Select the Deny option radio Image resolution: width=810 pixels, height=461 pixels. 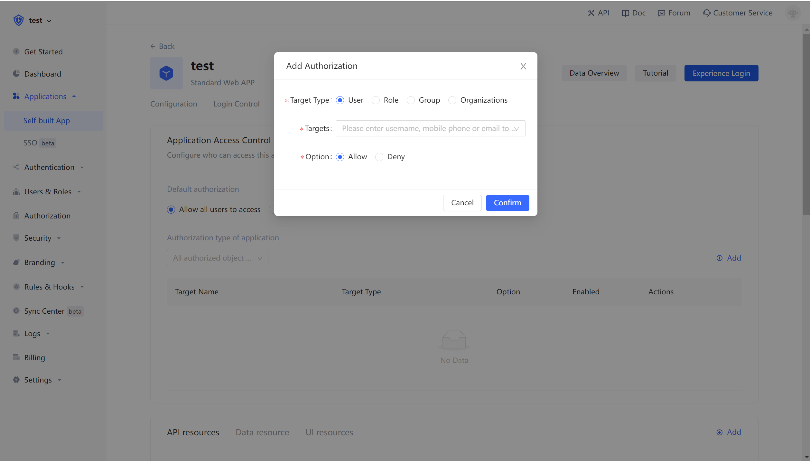click(x=379, y=157)
